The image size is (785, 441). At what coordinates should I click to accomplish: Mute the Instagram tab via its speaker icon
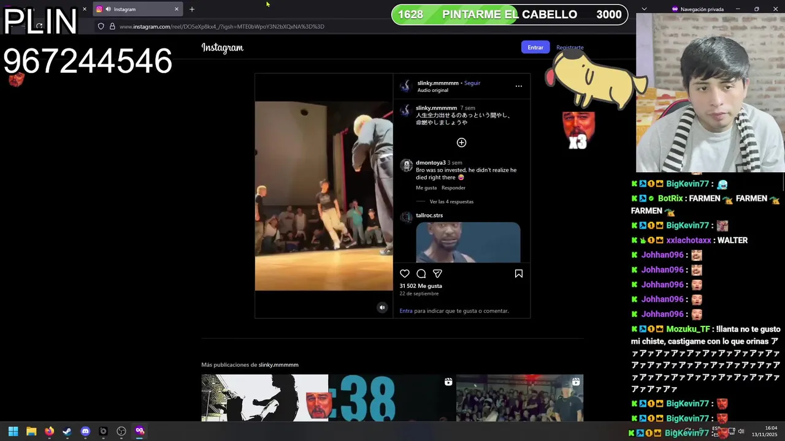[108, 9]
